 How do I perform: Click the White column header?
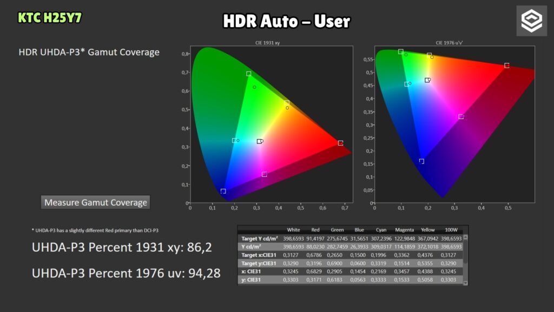[x=293, y=230]
